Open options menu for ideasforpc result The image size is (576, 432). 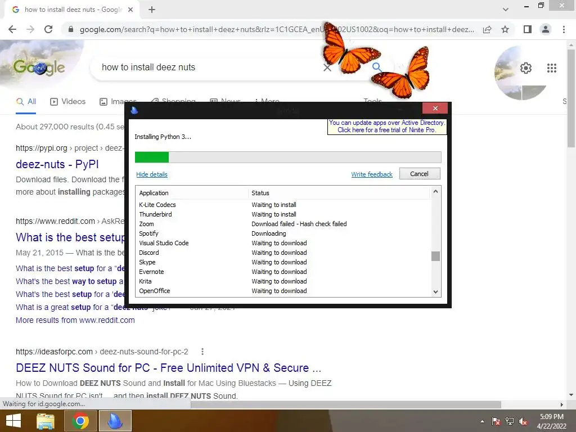tap(202, 352)
